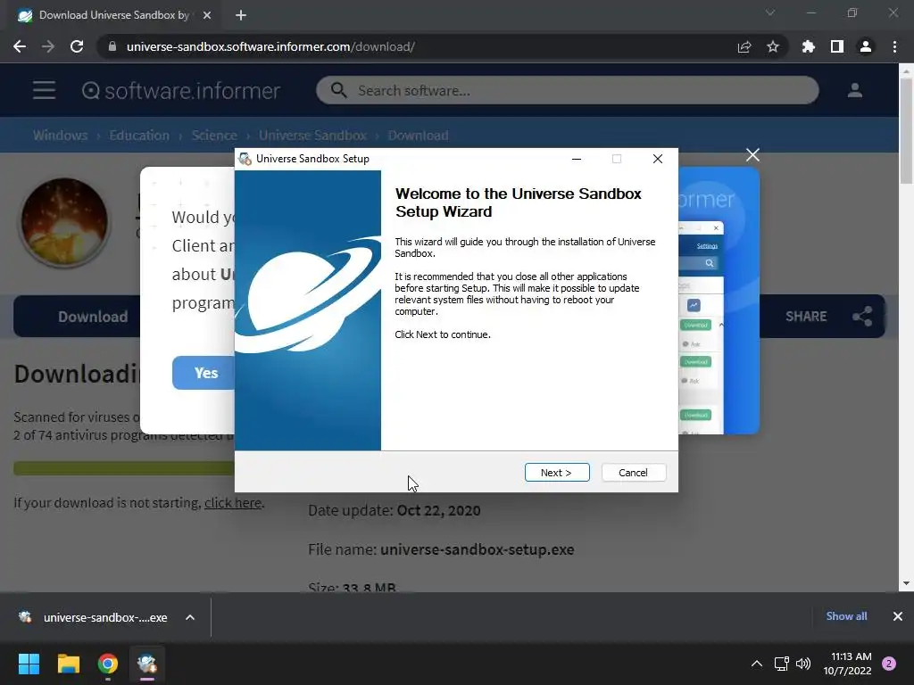Viewport: 914px width, 685px height.
Task: Select the Download Universe Sandbox tab
Action: (x=114, y=15)
